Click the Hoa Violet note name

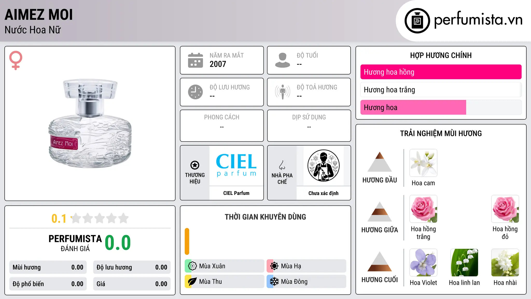tap(423, 283)
